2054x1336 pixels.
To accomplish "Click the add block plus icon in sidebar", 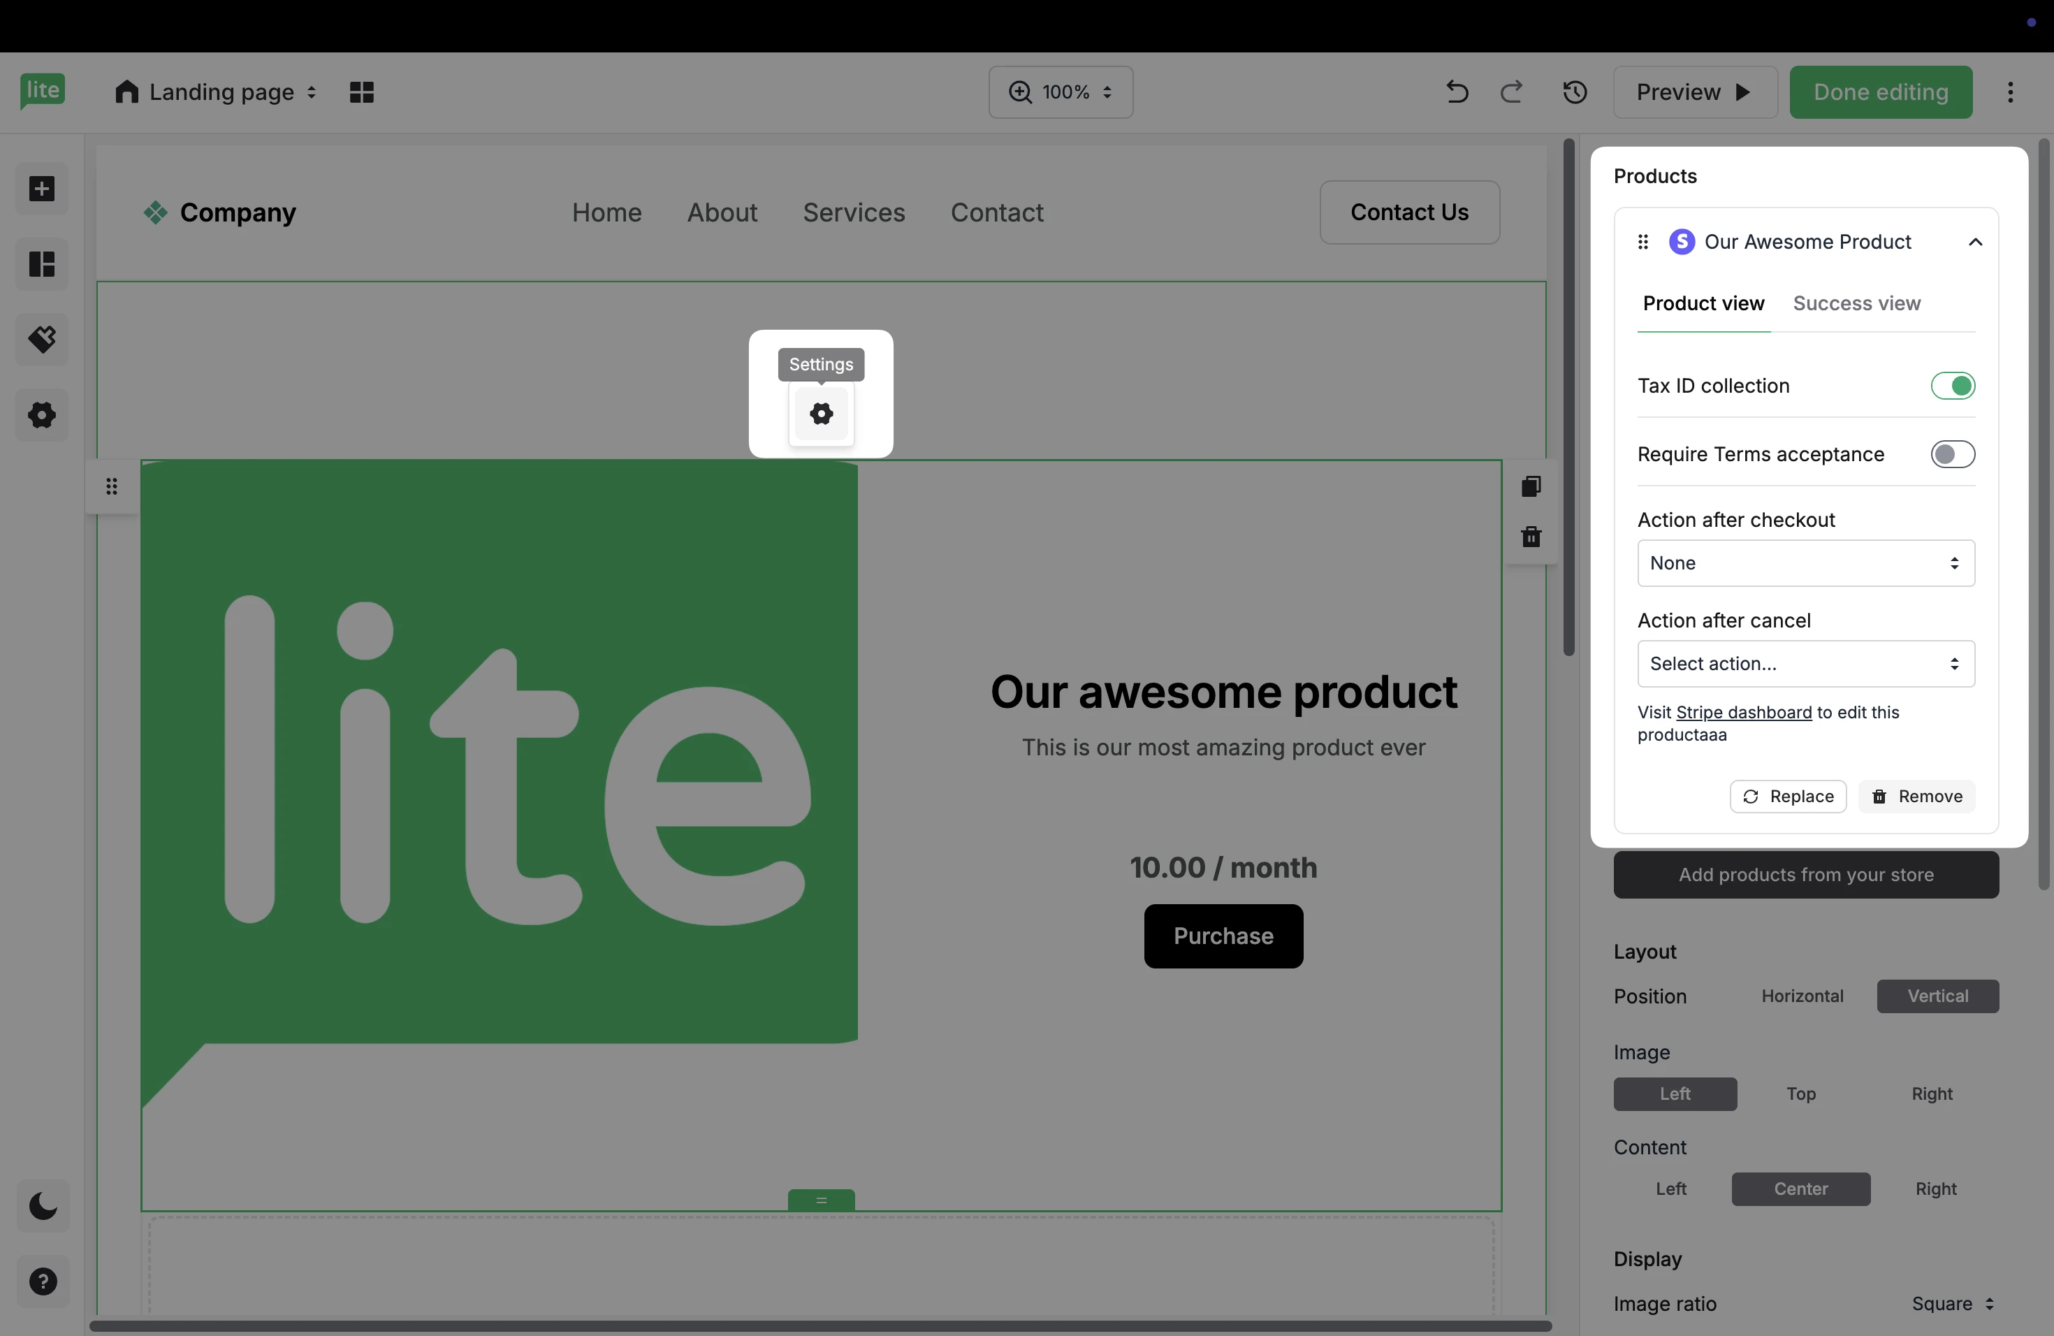I will click(43, 189).
